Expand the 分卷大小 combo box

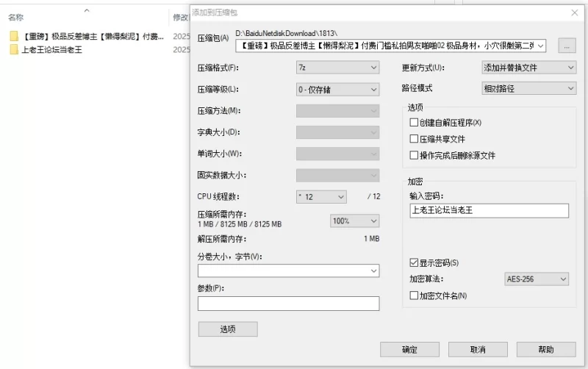point(373,271)
